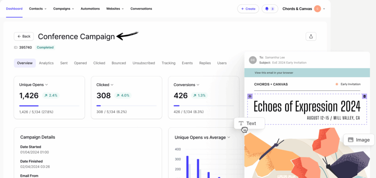Open Unique Opens vs Average chart dropdown
Viewport: 376px width, 178px height.
[x=229, y=137]
